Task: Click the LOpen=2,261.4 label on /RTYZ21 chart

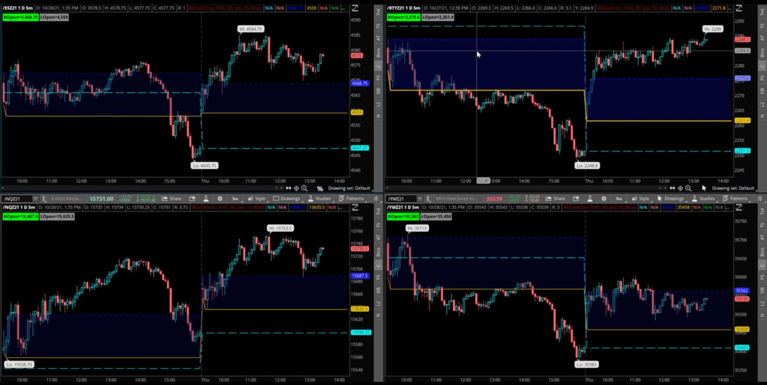Action: 438,17
